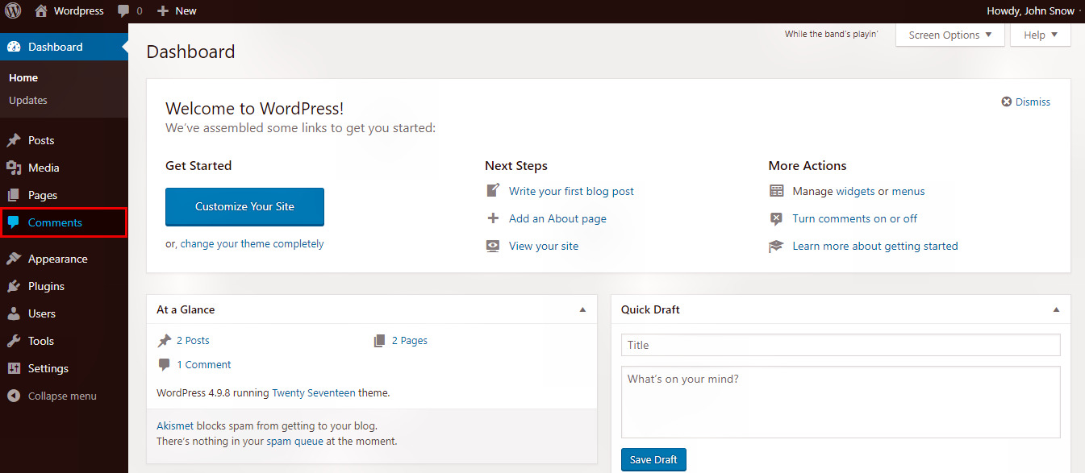Image resolution: width=1085 pixels, height=473 pixels.
Task: Click the spam queue link
Action: point(294,442)
